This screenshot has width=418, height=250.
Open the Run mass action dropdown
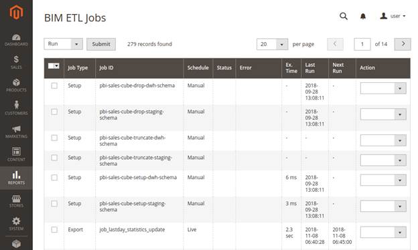[63, 44]
